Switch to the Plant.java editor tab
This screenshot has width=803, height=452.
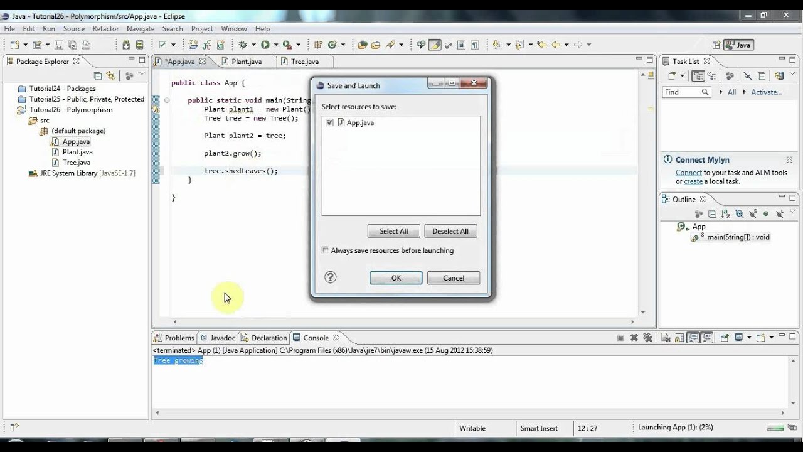246,62
